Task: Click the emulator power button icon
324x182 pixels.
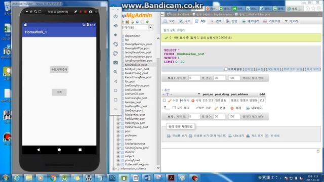Action: coord(115,16)
